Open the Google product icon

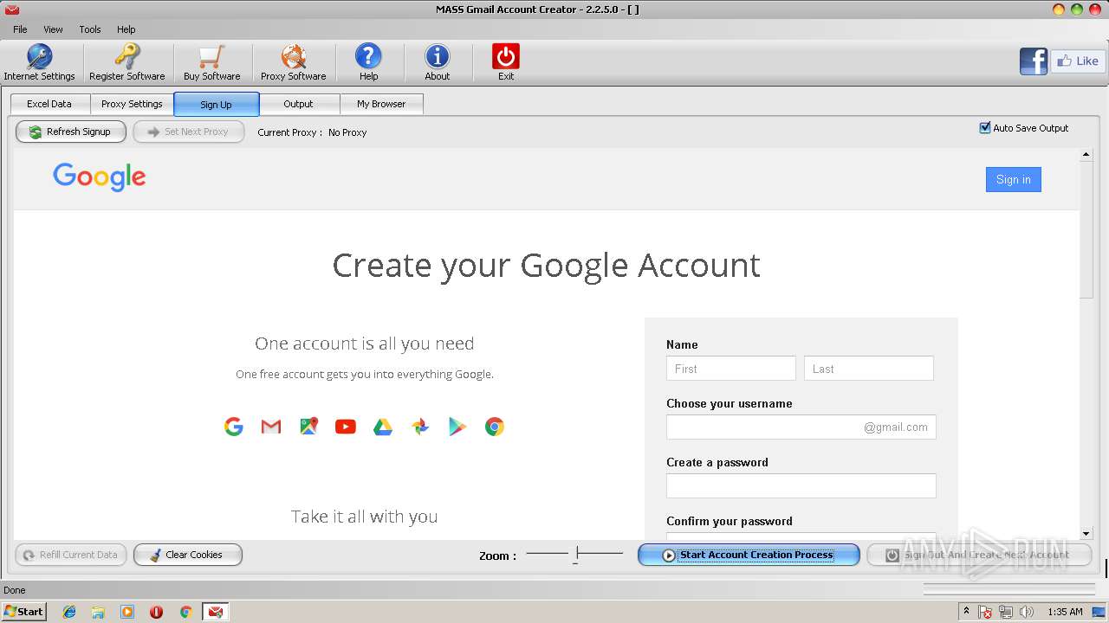pyautogui.click(x=234, y=427)
